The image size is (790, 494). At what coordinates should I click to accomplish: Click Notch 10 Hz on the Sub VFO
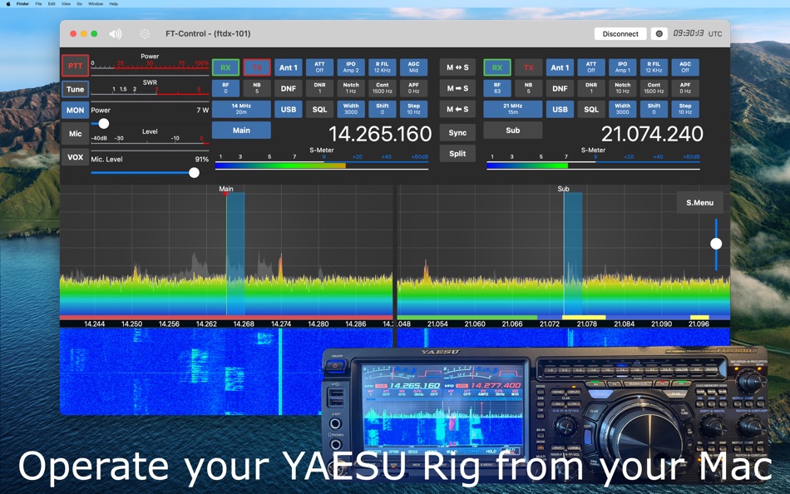click(622, 88)
